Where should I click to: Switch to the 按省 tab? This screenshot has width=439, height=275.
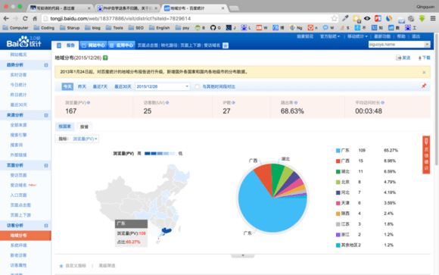click(x=84, y=127)
